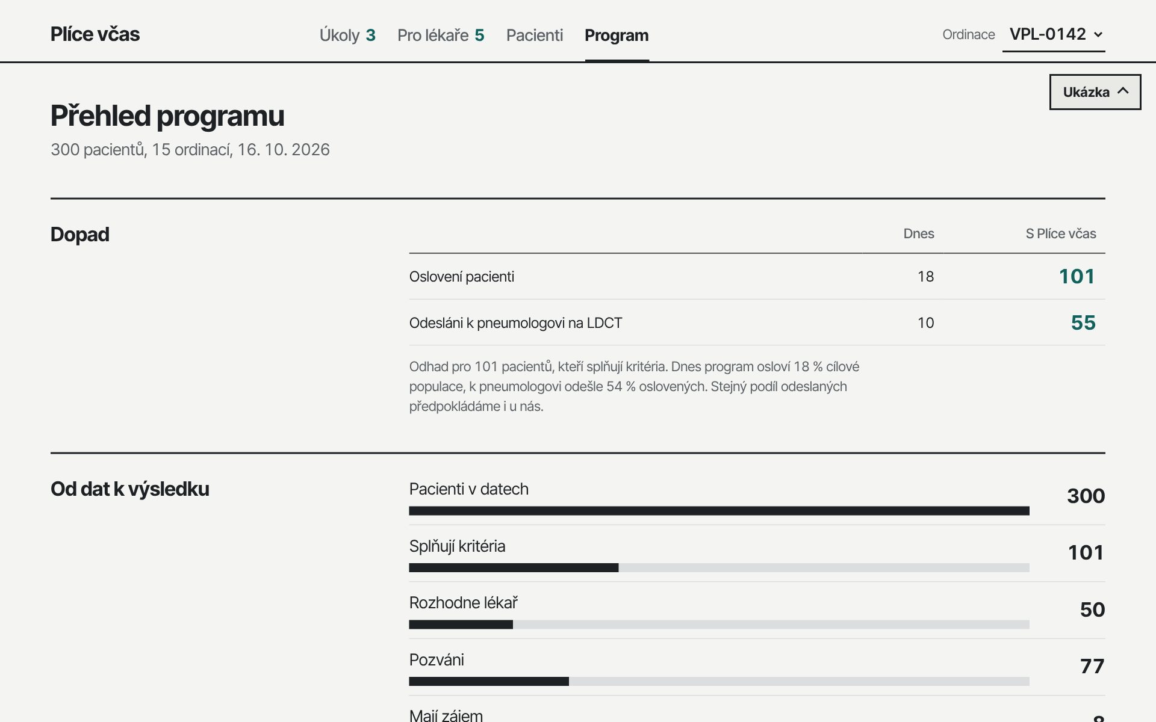1156x722 pixels.
Task: Click the Pacienti v datech label
Action: (469, 489)
